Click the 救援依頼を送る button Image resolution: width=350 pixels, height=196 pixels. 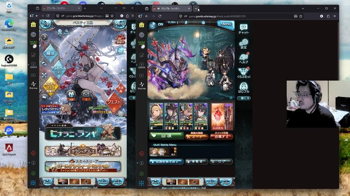(166, 162)
